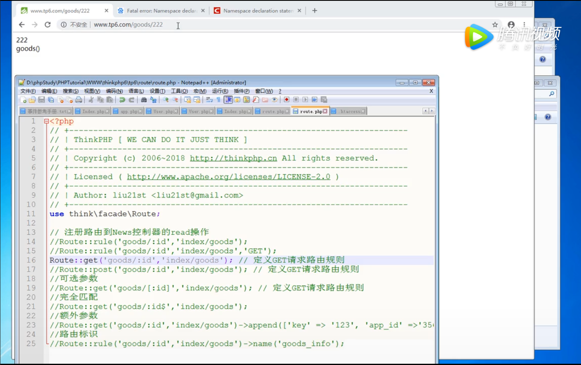Click the New file icon in Notepad++ toolbar
This screenshot has height=365, width=581.
coord(23,100)
